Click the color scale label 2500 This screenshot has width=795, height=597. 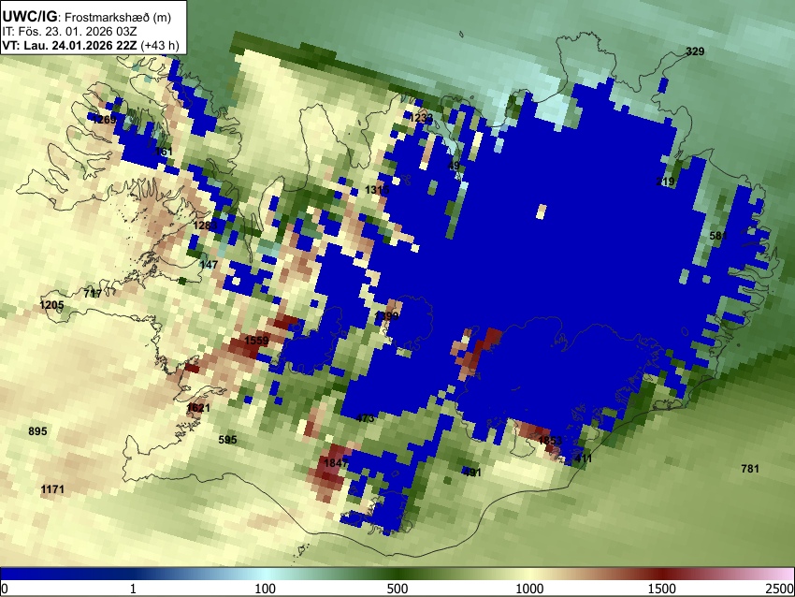click(780, 589)
